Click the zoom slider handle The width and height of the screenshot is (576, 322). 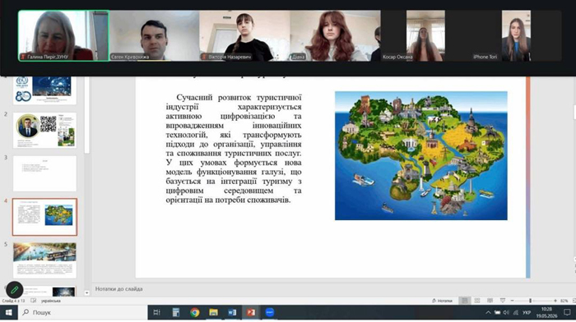pos(530,301)
